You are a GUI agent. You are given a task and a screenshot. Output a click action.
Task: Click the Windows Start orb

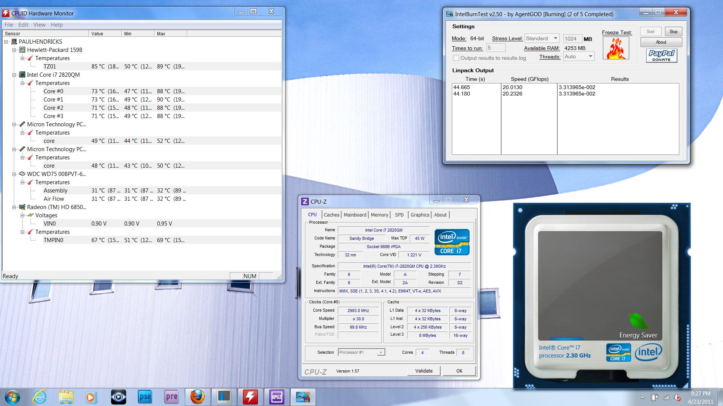pos(12,397)
